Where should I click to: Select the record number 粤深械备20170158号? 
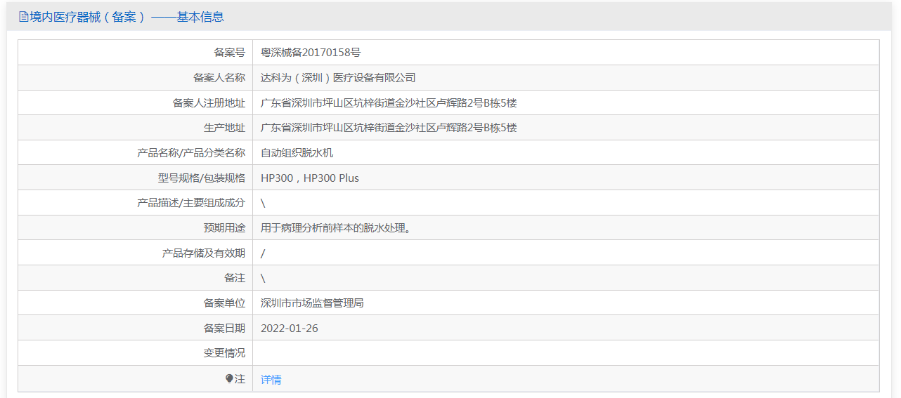(311, 52)
